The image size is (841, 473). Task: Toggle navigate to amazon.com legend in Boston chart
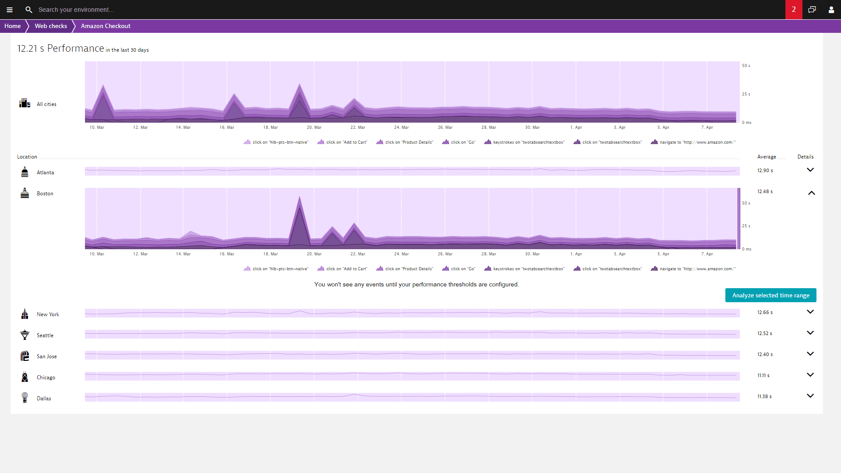[693, 268]
